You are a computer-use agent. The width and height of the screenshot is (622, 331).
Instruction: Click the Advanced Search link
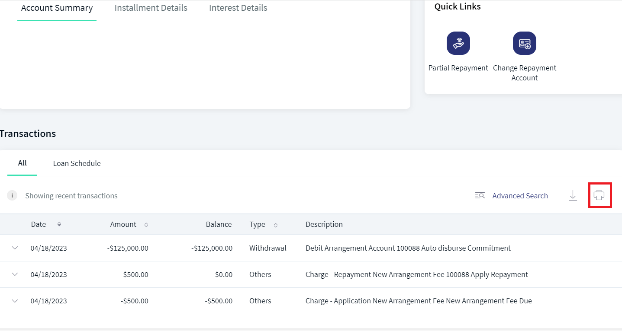coord(520,196)
